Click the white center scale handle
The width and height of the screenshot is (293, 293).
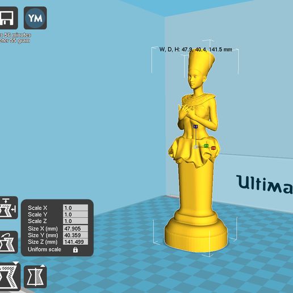(x=196, y=147)
